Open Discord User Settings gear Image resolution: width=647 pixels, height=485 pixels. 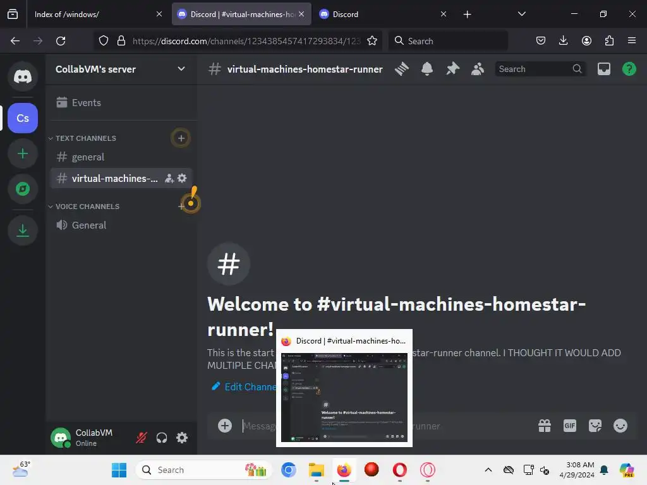pos(182,438)
